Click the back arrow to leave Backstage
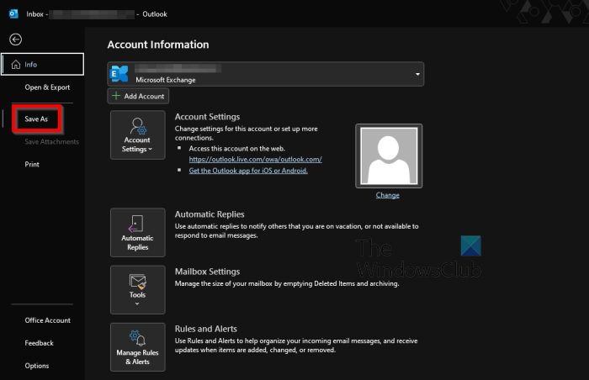589x380 pixels. pos(15,40)
